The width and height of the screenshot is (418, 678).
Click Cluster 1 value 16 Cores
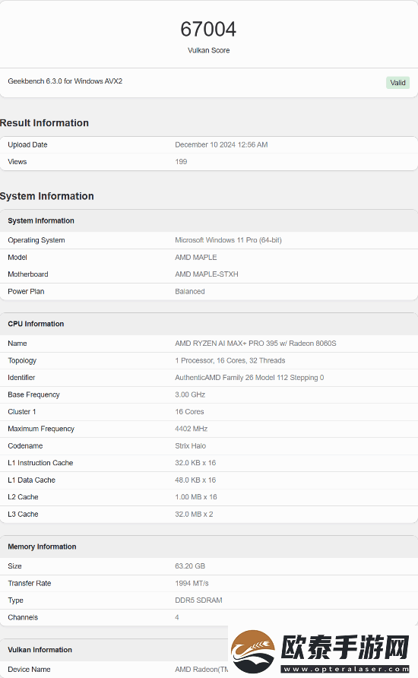tap(189, 412)
